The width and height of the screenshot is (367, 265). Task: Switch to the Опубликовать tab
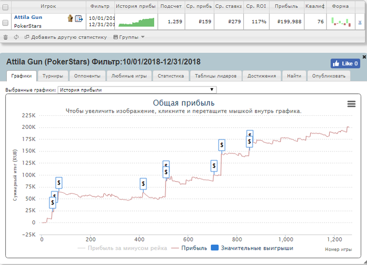pyautogui.click(x=329, y=76)
